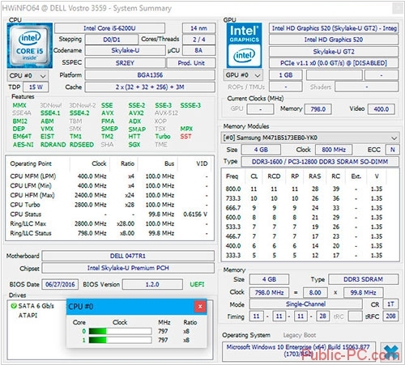Viewport: 405px width, 365px height.
Task: Click green SATA drive status icon
Action: point(14,306)
